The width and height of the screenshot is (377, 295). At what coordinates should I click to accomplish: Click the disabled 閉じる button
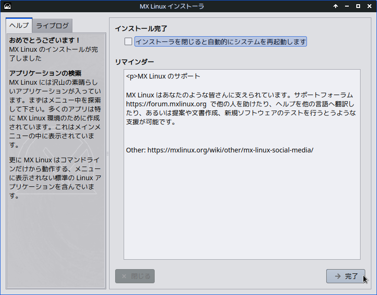coord(135,276)
